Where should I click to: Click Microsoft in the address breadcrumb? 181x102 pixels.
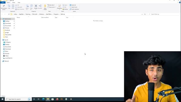(x=35, y=14)
